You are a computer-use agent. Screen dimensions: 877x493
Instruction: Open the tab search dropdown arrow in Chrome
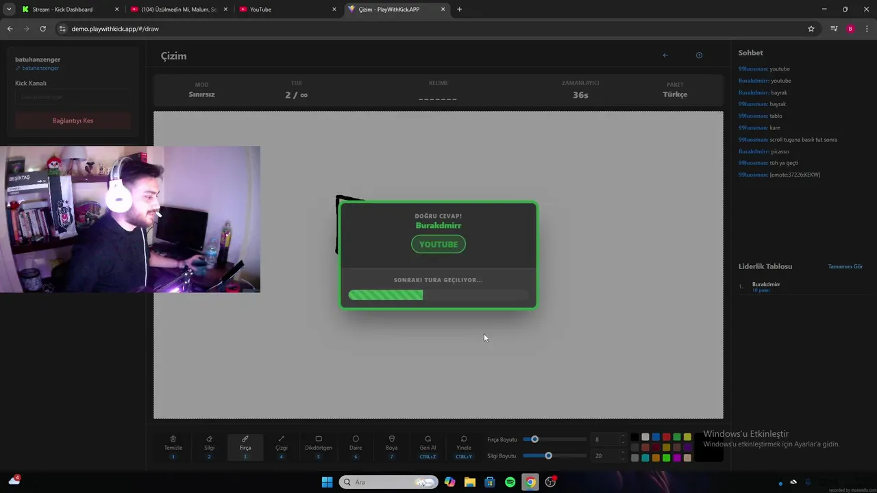tap(9, 9)
